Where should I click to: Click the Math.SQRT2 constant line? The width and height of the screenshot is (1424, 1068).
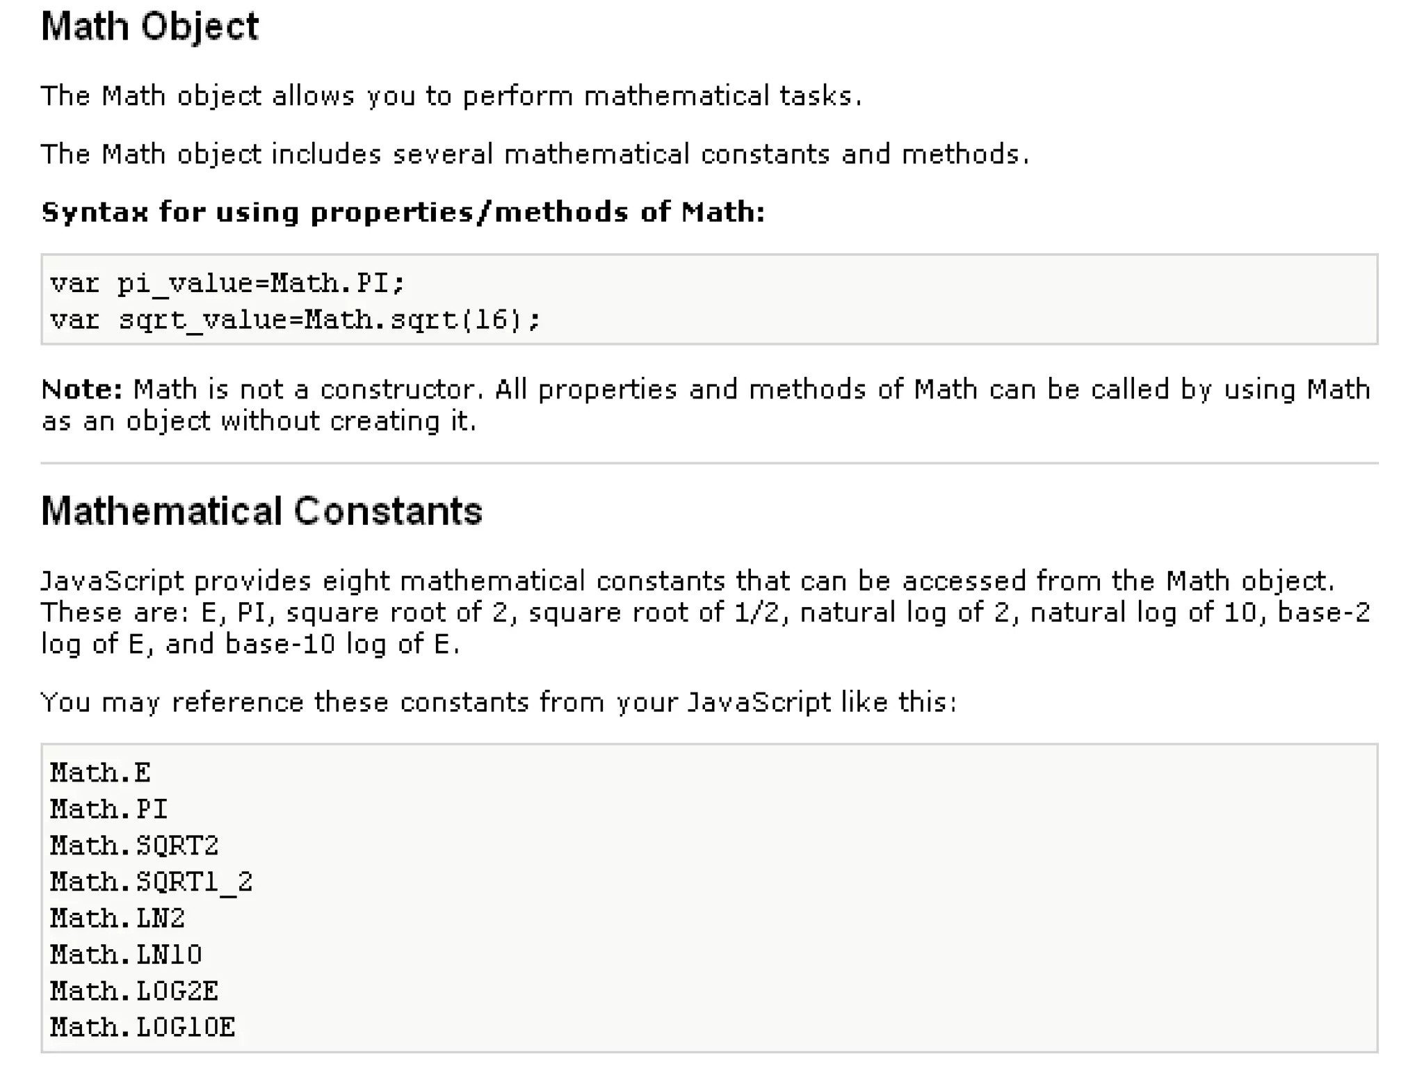click(134, 846)
